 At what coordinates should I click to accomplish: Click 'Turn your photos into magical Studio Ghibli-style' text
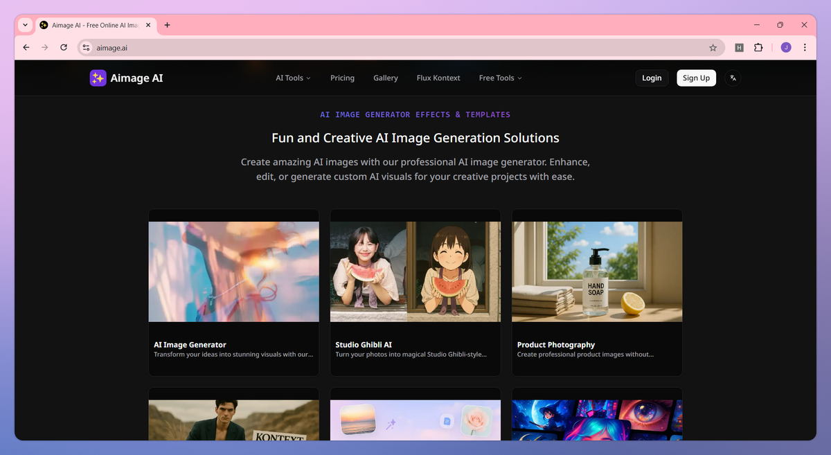coord(411,355)
